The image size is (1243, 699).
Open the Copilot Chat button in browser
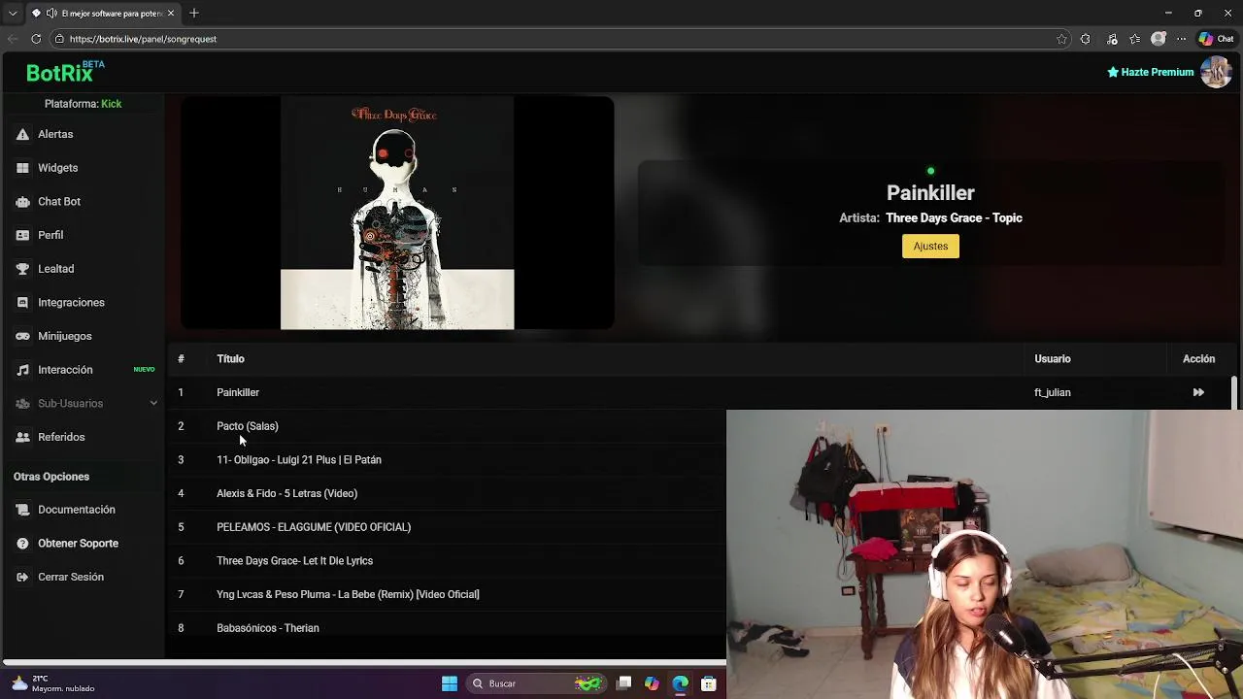point(1216,39)
